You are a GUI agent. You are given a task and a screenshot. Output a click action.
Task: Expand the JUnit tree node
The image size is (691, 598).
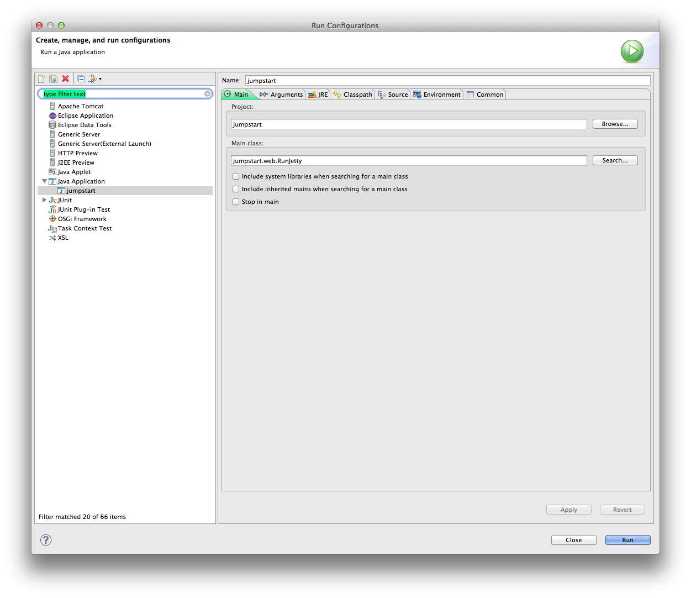coord(44,200)
